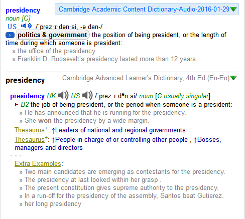Collapse the Cambridge Advanced Learner's Dictionary green arrow
The height and width of the screenshot is (219, 245).
coord(233,78)
